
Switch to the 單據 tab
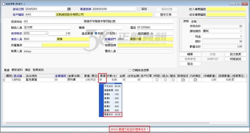[7, 70]
